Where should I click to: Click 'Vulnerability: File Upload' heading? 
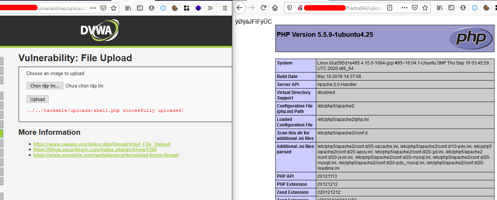75,58
